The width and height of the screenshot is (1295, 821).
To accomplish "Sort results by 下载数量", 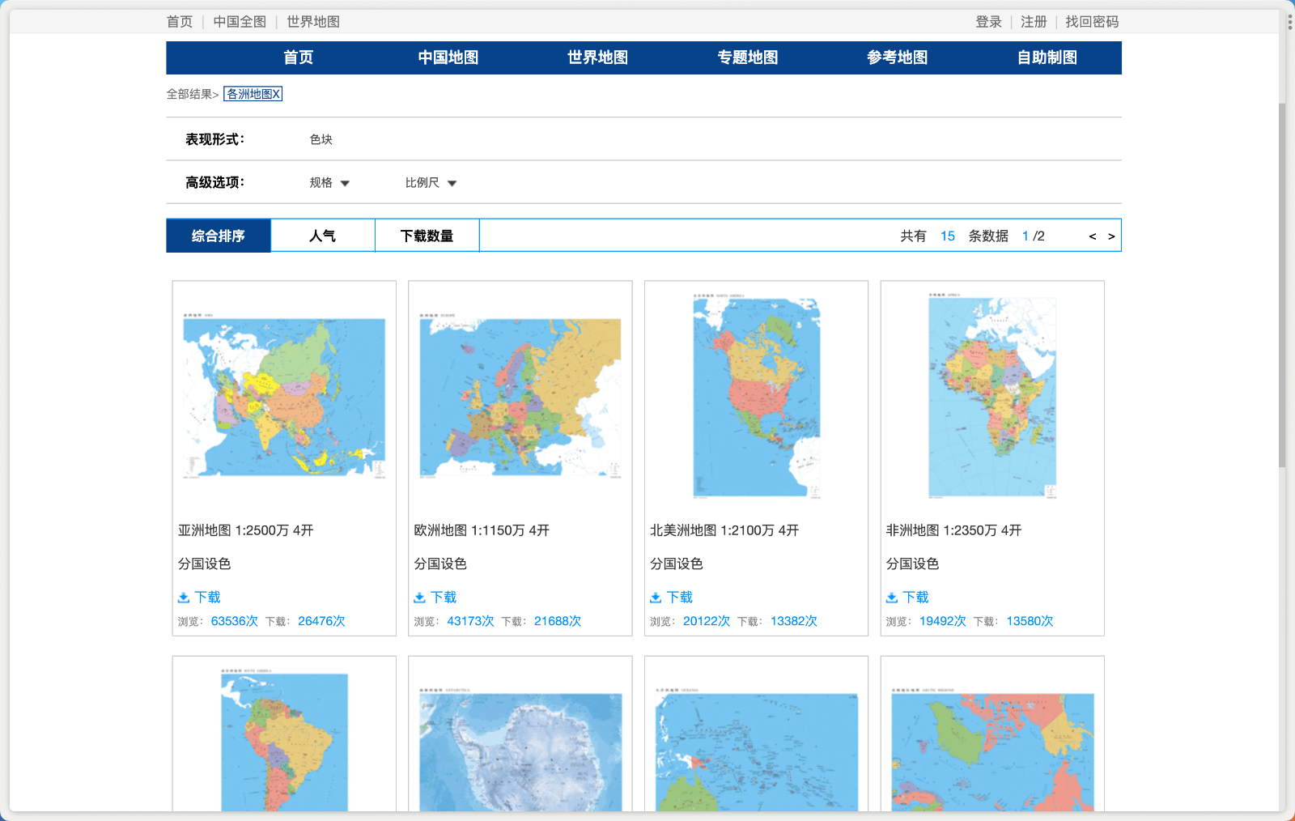I will 427,235.
